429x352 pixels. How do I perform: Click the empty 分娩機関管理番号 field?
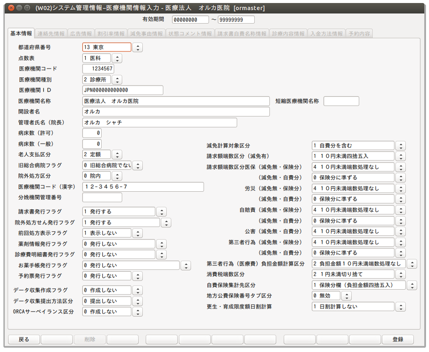pos(103,197)
